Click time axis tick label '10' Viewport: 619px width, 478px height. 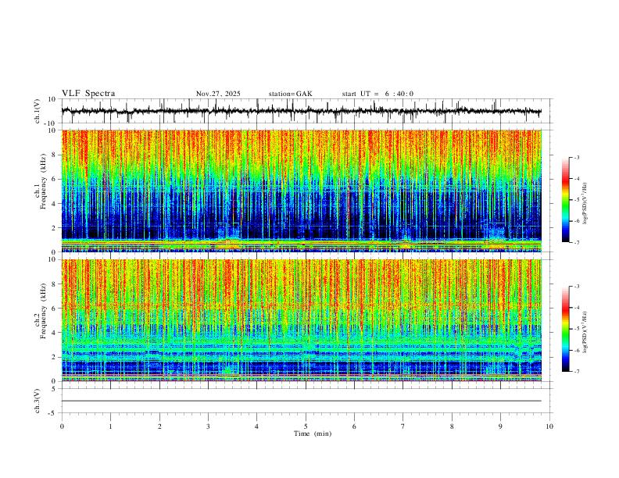tap(549, 426)
